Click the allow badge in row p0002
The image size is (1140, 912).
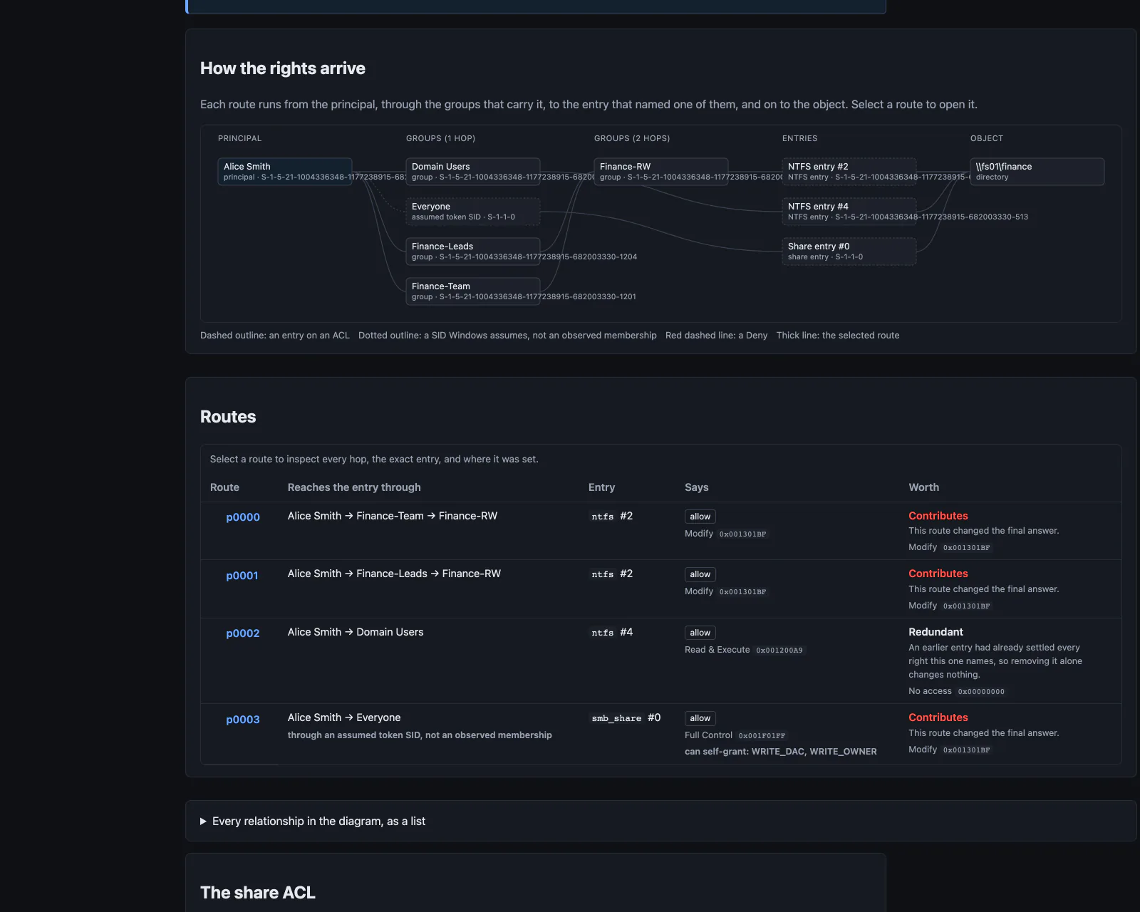pyautogui.click(x=700, y=633)
